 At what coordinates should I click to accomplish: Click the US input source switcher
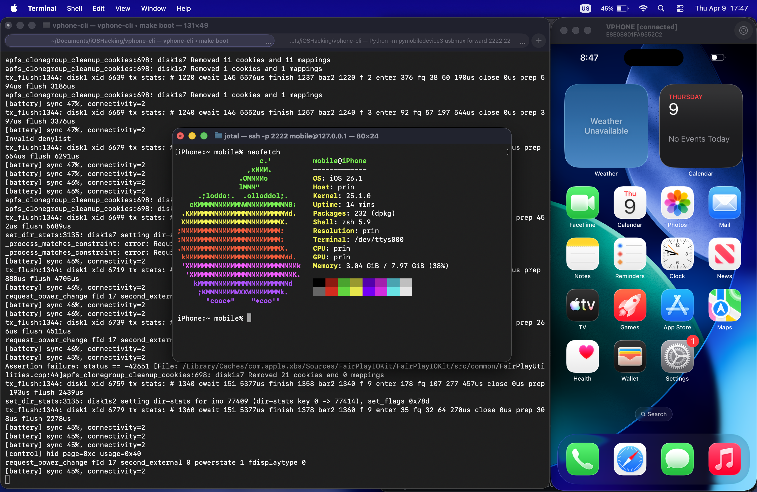pos(585,8)
